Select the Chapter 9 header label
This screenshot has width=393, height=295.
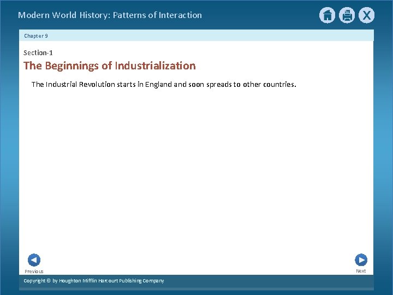coord(36,36)
